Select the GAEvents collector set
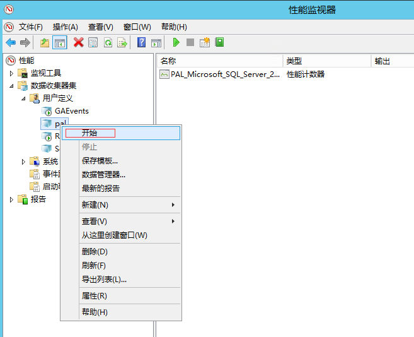The width and height of the screenshot is (414, 337). click(72, 111)
